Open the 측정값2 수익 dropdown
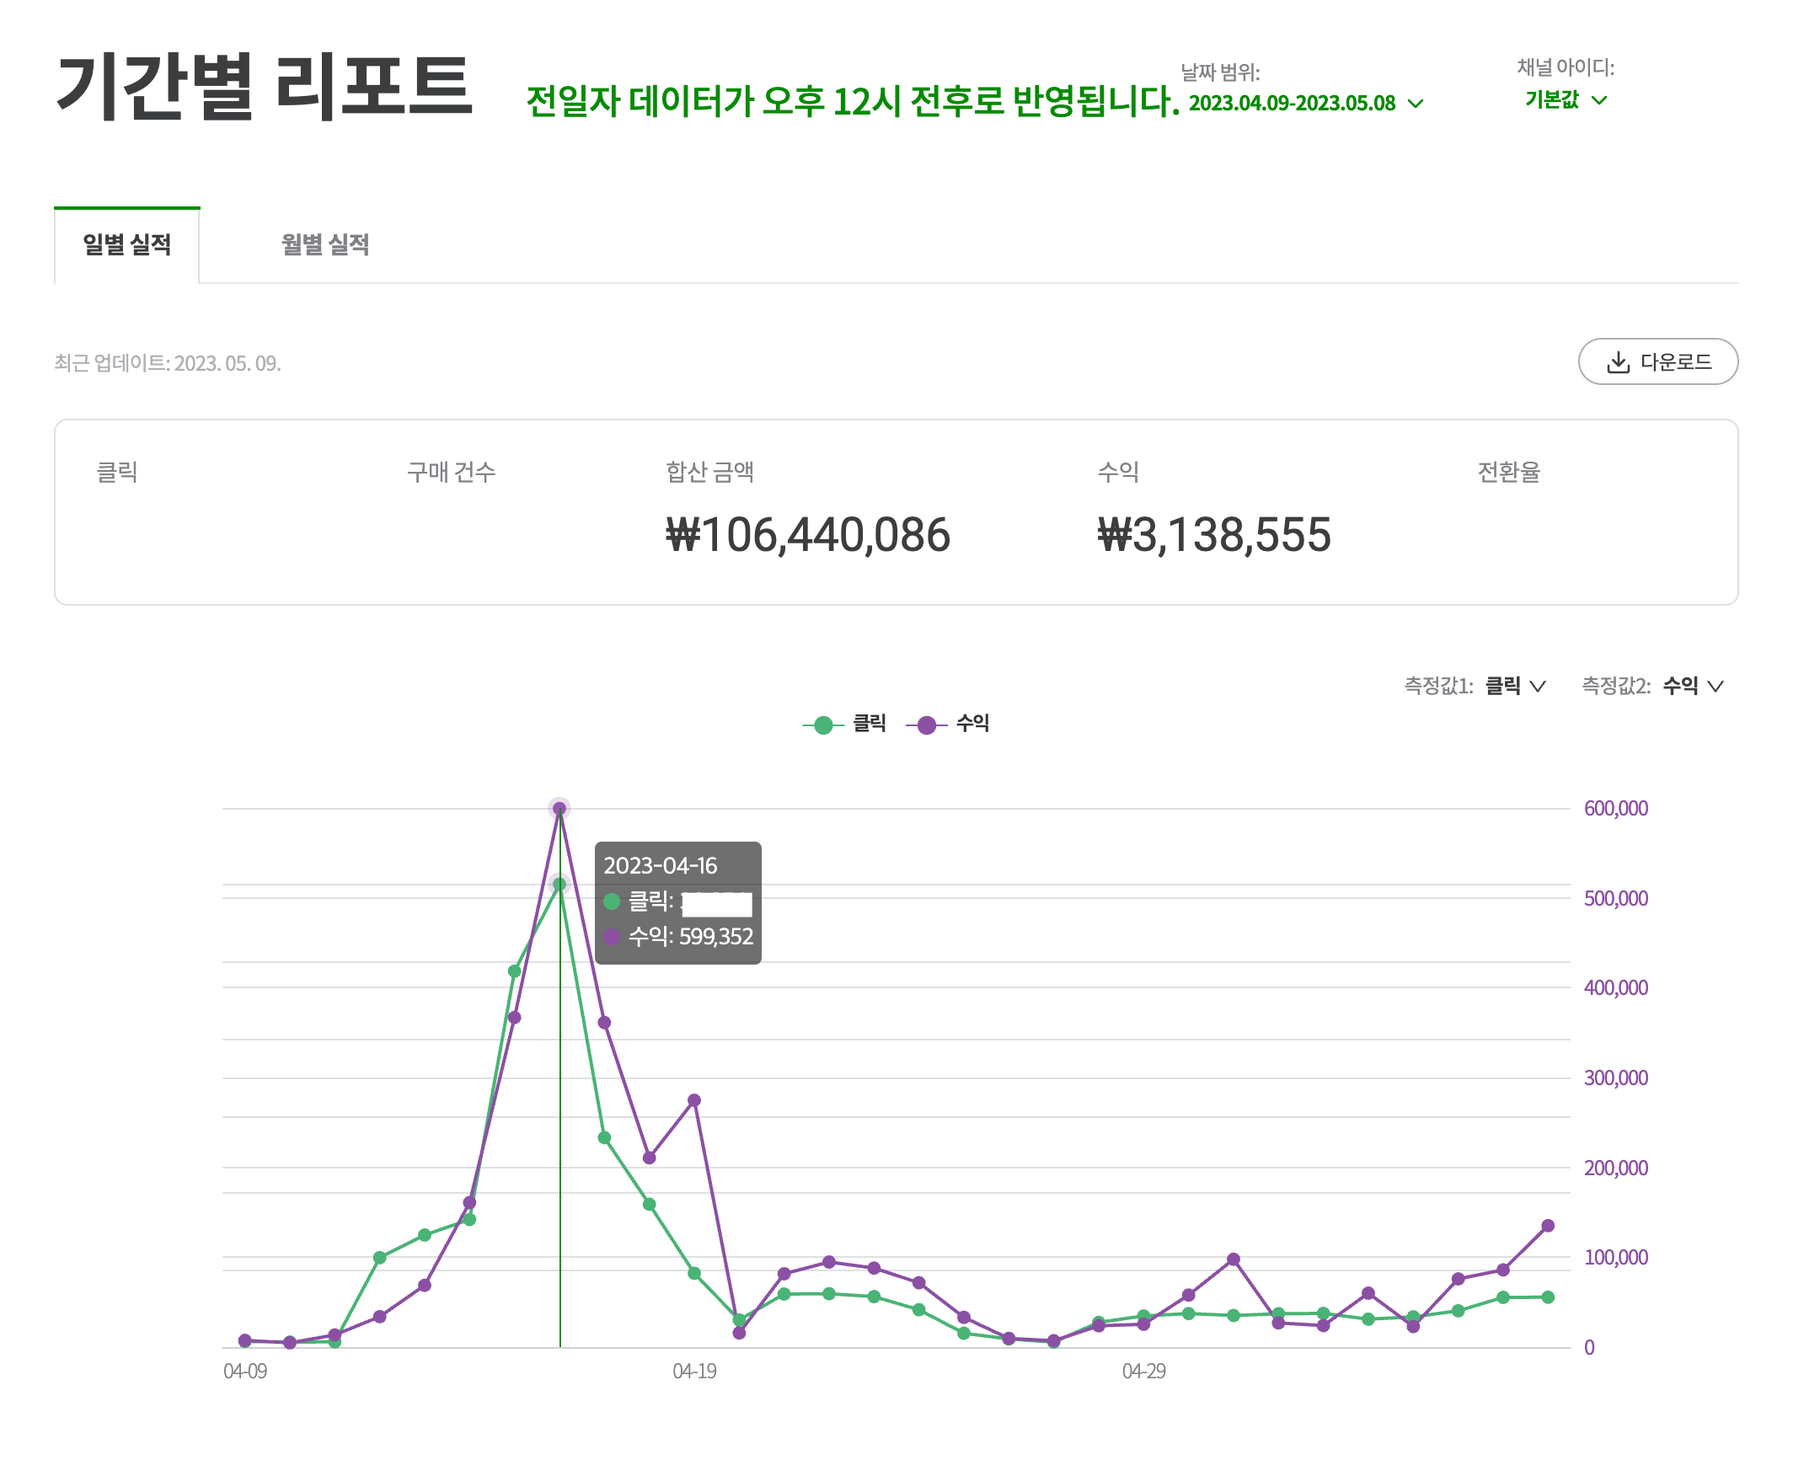The width and height of the screenshot is (1820, 1476). (1692, 686)
